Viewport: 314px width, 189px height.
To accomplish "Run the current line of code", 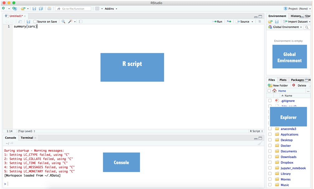I will tap(217, 21).
